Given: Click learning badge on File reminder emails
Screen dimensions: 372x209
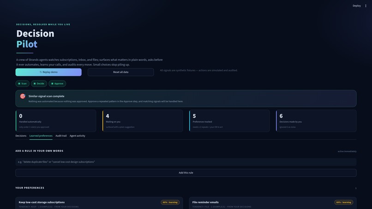Looking at the screenshot, I should point(344,203).
